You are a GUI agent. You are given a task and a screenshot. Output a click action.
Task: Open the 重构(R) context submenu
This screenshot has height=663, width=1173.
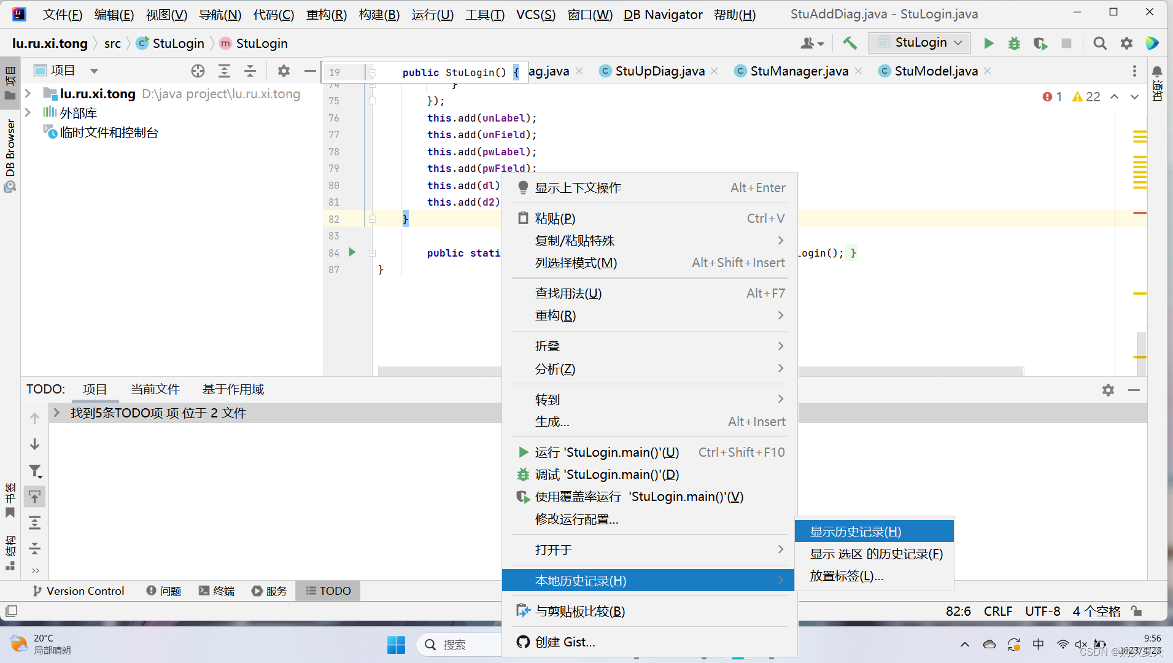pyautogui.click(x=649, y=316)
